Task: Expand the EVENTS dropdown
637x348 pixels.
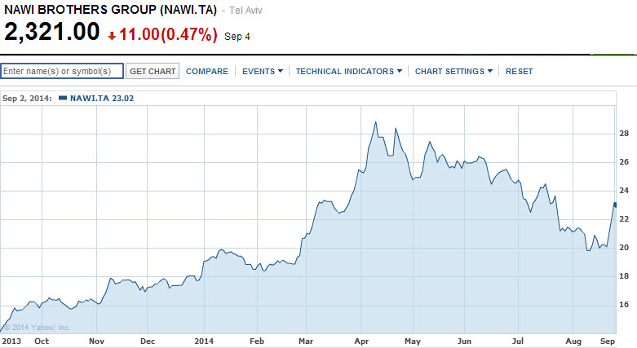Action: click(263, 72)
